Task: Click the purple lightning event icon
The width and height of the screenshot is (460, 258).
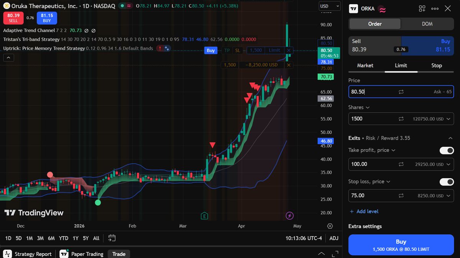Action: pos(290,216)
